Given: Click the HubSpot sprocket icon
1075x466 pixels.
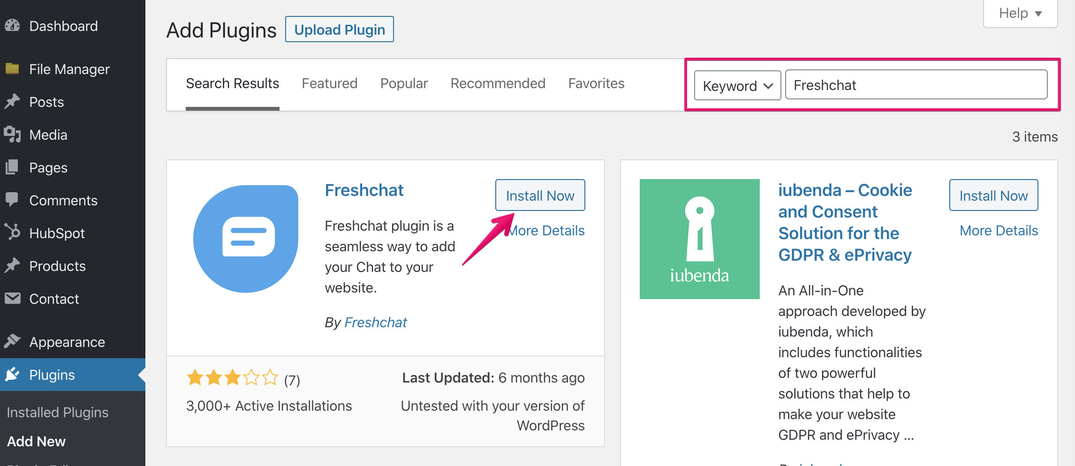Looking at the screenshot, I should point(13,233).
